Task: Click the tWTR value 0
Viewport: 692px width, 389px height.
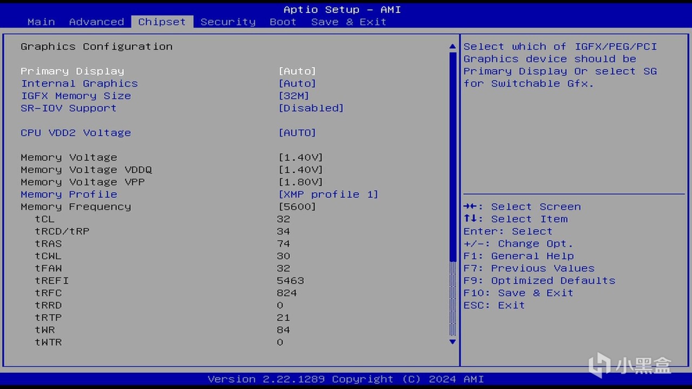Action: tap(280, 342)
